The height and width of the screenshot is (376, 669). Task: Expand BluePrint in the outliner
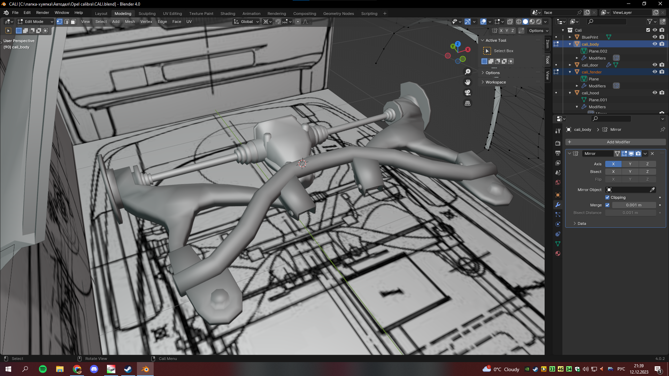570,37
